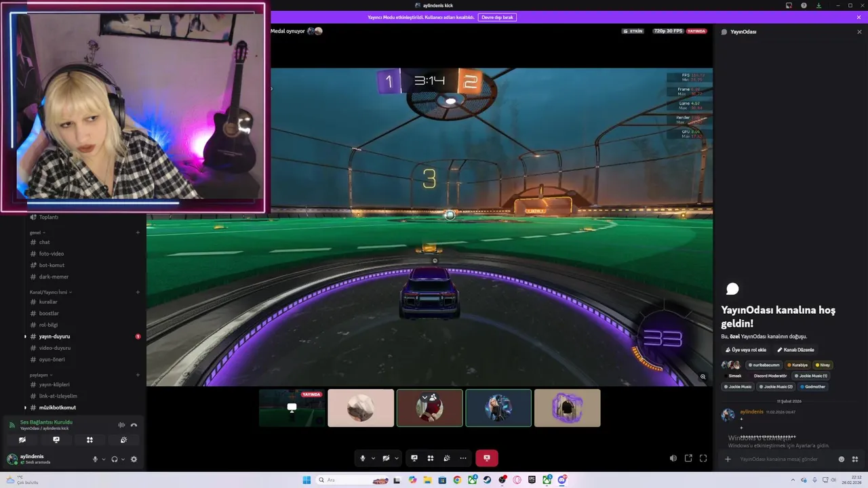Click Kanalı Düzenle button
This screenshot has width=868, height=488.
click(x=795, y=350)
